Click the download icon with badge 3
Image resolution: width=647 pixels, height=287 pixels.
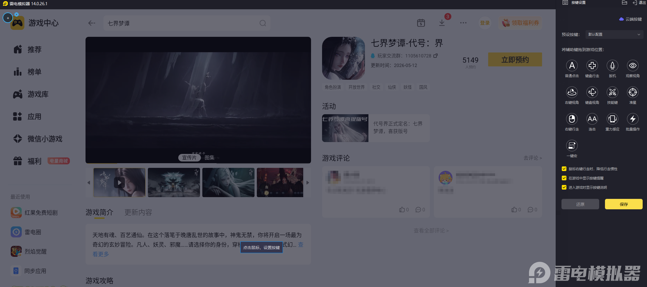(442, 23)
